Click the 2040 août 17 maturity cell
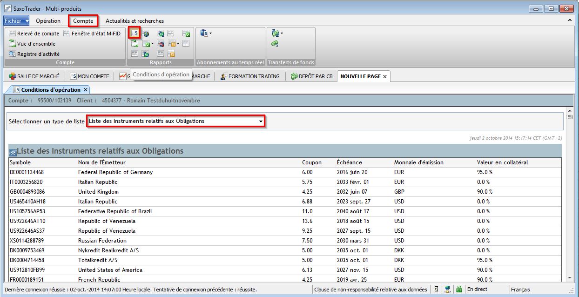579x297 pixels. [x=352, y=211]
